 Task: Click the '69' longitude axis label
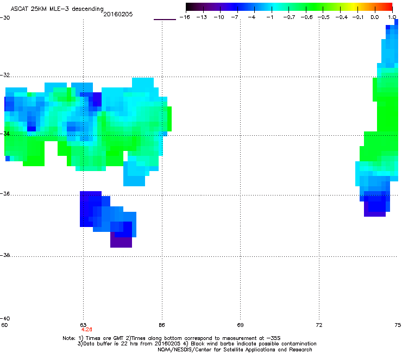[240, 325]
